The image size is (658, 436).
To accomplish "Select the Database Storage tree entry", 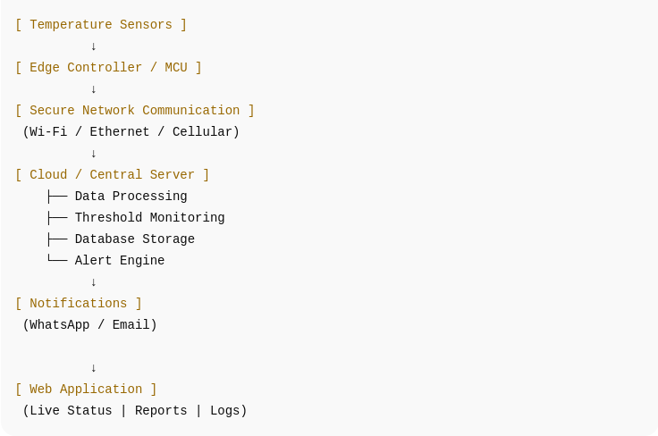I will tap(134, 239).
